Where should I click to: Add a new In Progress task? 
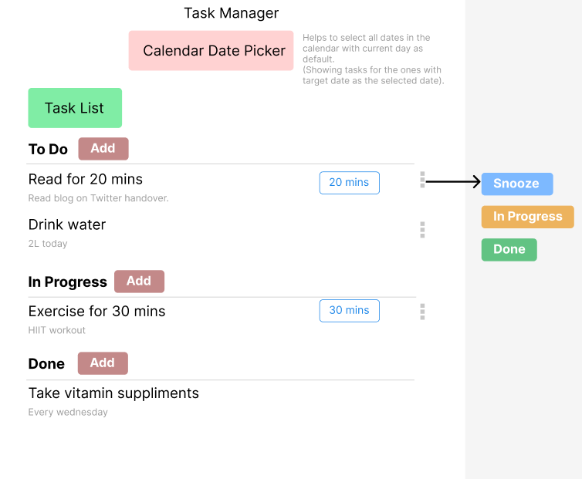pyautogui.click(x=139, y=282)
